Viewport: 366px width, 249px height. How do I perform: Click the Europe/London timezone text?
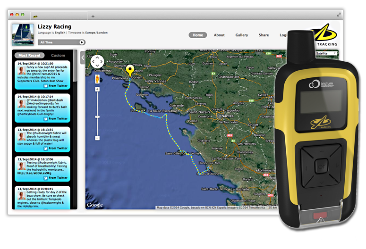coord(96,33)
